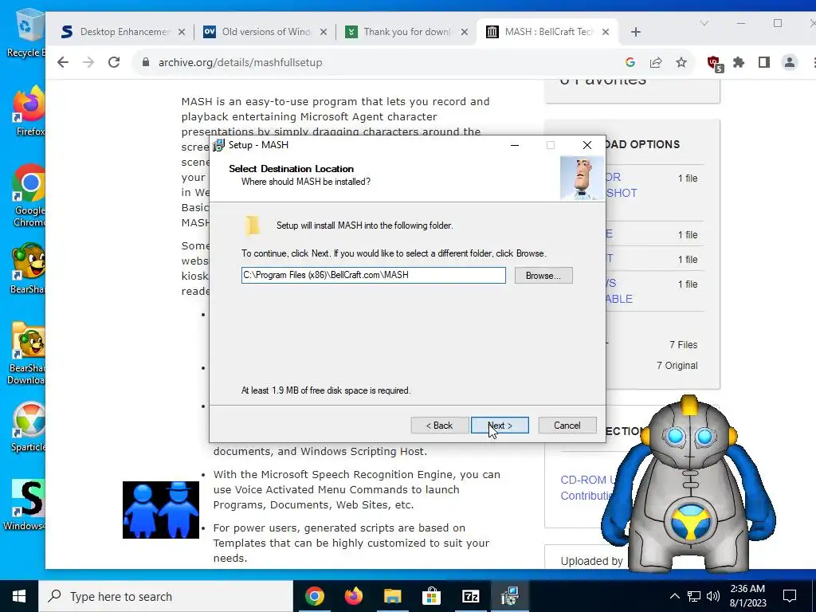The image size is (816, 612).
Task: Open tab search dropdown chevron
Action: (x=704, y=23)
